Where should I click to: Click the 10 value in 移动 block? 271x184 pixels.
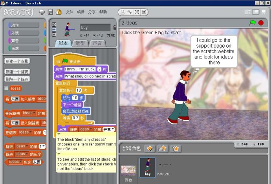coord(75,98)
